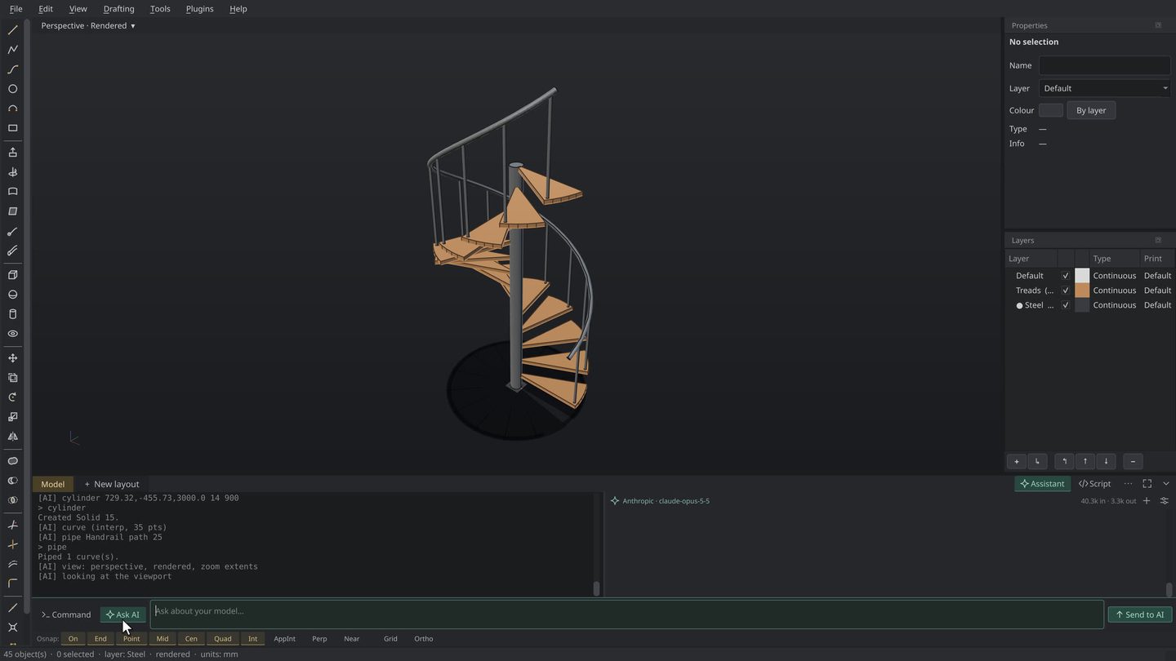Screen dimensions: 1176x661
Task: Open the Layer dropdown in Properties
Action: 1105,88
